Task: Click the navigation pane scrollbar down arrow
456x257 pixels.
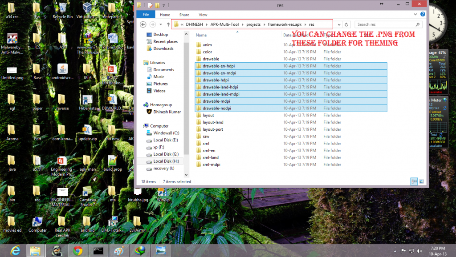Action: [186, 175]
